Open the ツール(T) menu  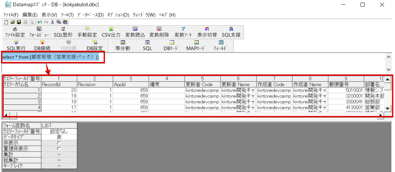67,15
